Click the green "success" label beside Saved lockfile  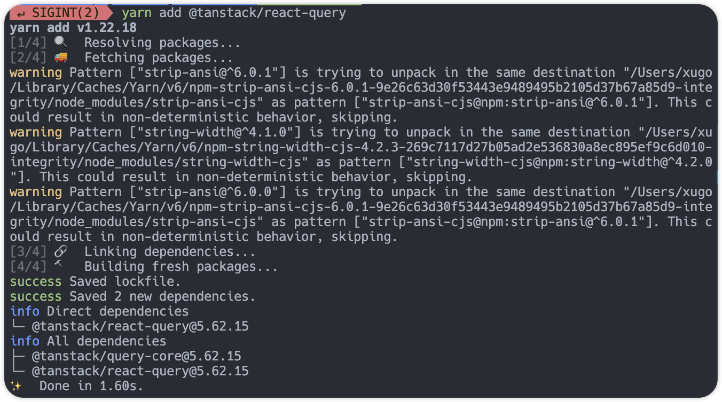[x=36, y=282]
